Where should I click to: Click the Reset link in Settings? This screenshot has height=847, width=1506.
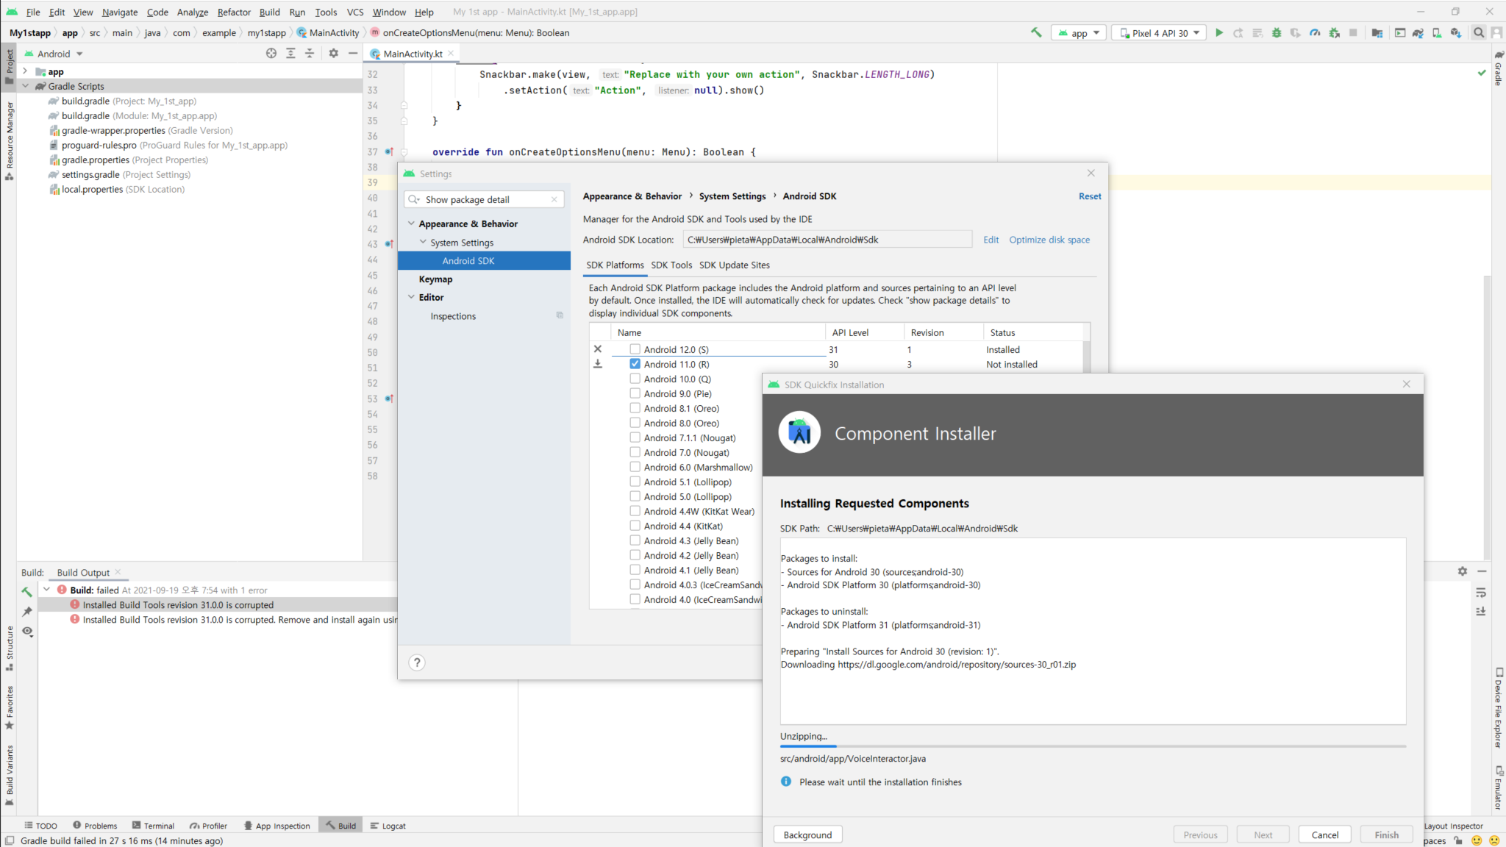tap(1090, 196)
